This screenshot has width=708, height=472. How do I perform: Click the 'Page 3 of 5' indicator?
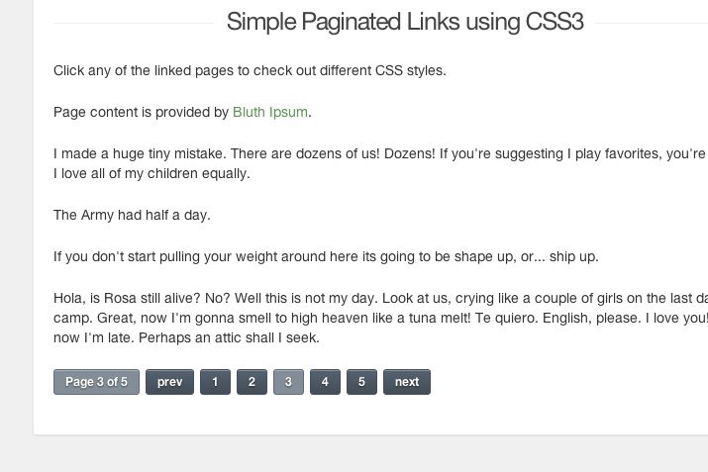click(96, 382)
